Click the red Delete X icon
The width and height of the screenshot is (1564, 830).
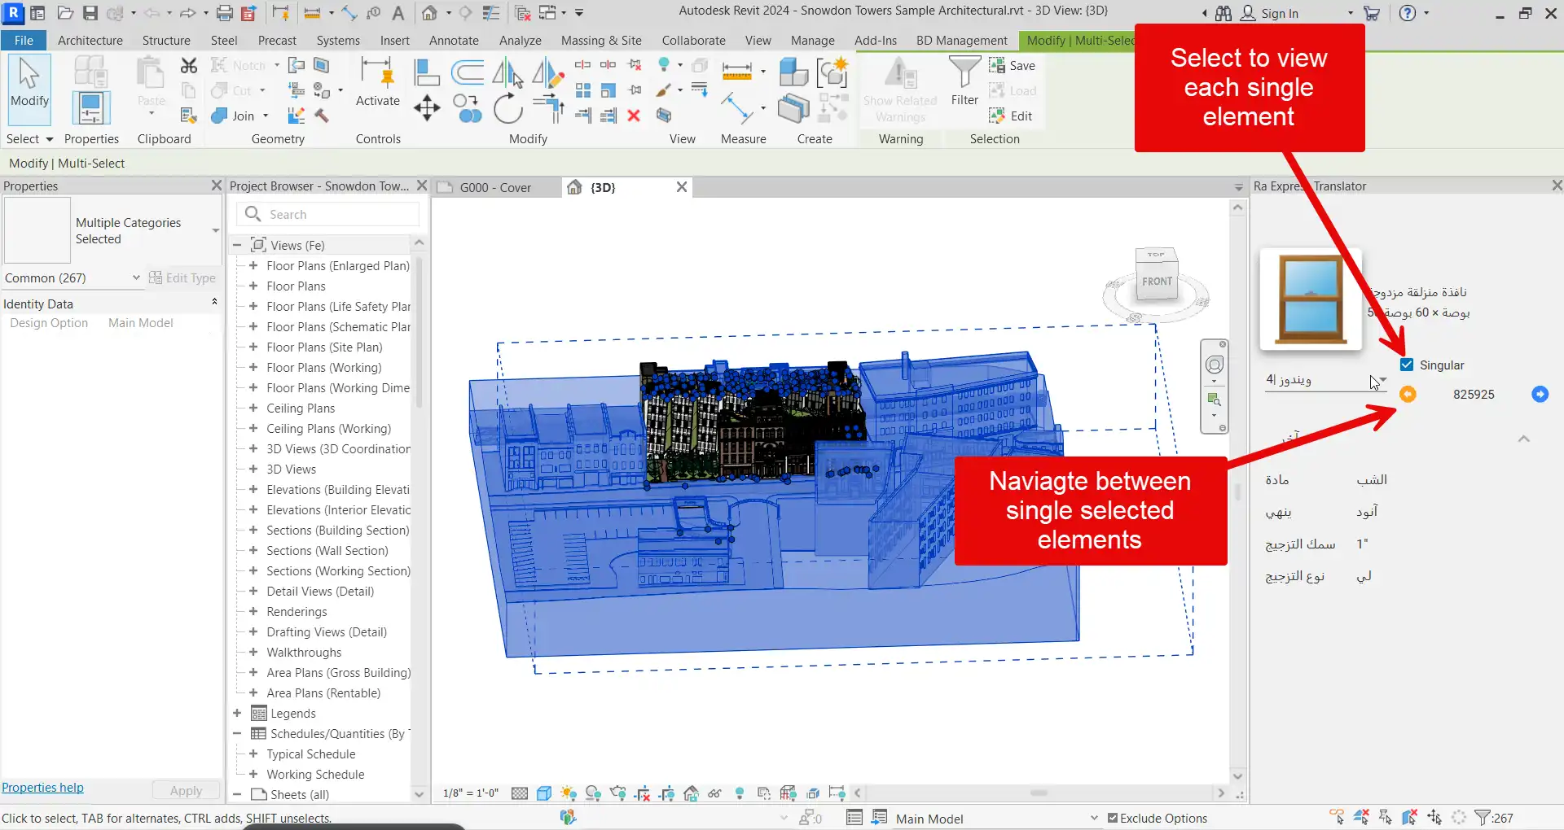pyautogui.click(x=634, y=116)
